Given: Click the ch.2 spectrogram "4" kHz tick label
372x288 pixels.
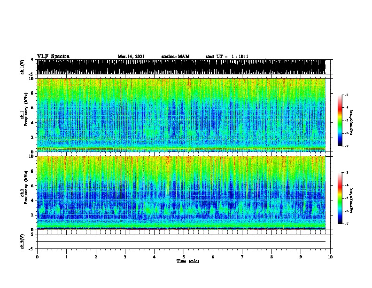Looking at the screenshot, I should click(32, 200).
